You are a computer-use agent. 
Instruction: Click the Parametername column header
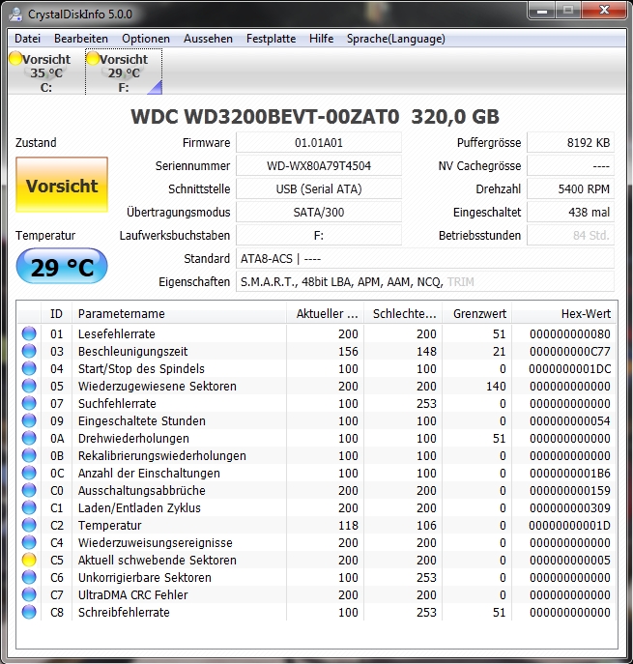[179, 314]
